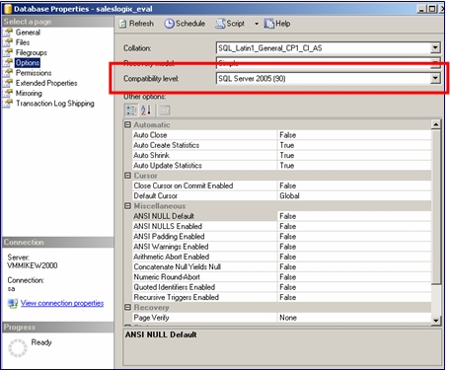Click the Extended Properties page icon

pos(8,83)
